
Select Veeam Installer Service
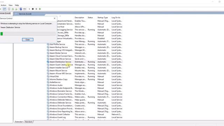[x=58, y=68]
